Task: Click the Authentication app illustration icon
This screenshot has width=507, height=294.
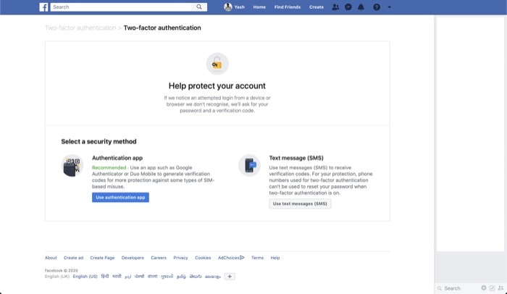Action: (72, 166)
